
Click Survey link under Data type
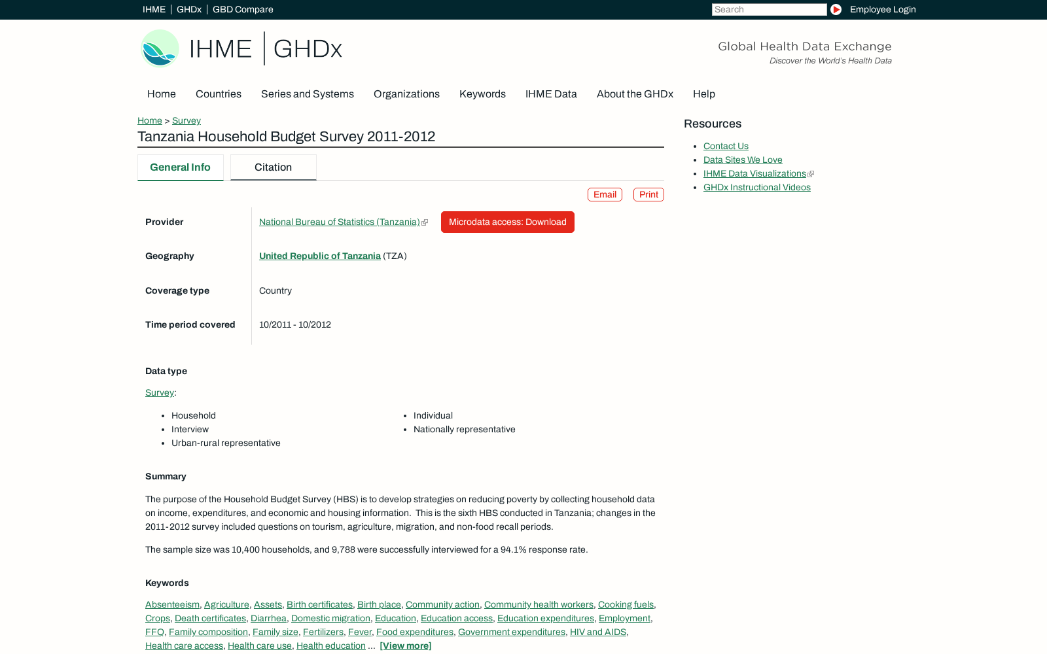[x=160, y=393]
